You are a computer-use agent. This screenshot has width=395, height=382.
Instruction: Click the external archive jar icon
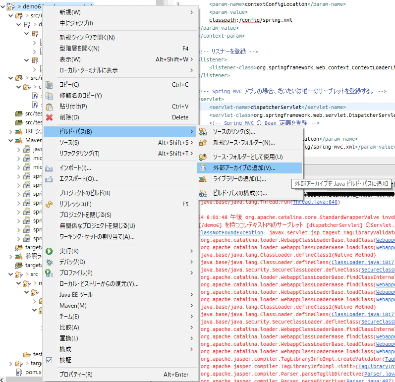pyautogui.click(x=203, y=168)
